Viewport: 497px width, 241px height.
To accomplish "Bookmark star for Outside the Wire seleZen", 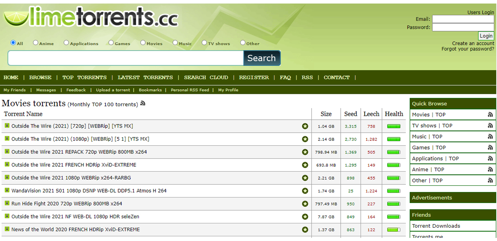I will click(305, 216).
